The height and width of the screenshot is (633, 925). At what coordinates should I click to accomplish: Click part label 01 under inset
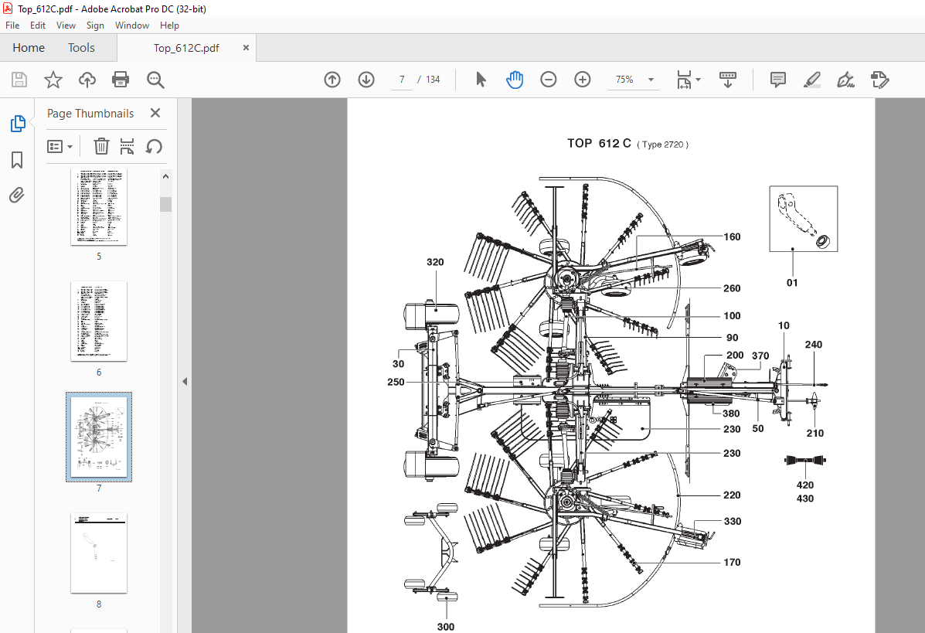792,283
